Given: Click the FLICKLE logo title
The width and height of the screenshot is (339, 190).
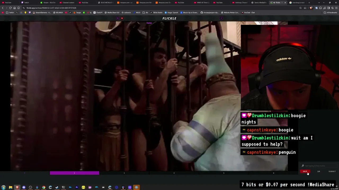Looking at the screenshot, I should pyautogui.click(x=169, y=18).
